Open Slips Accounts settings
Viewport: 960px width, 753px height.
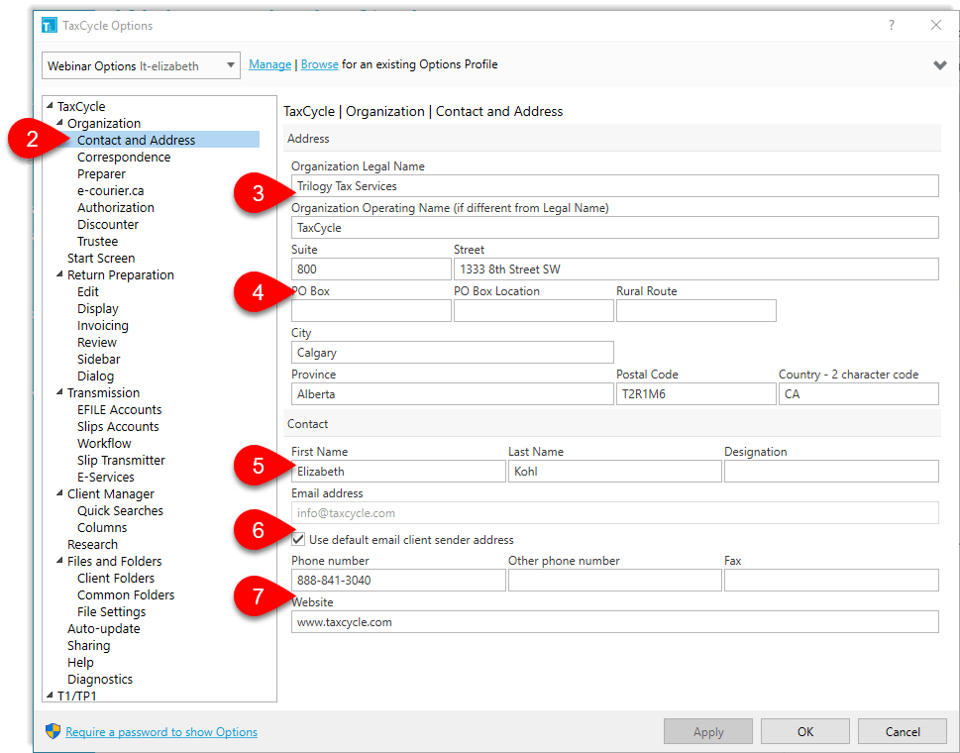point(118,426)
